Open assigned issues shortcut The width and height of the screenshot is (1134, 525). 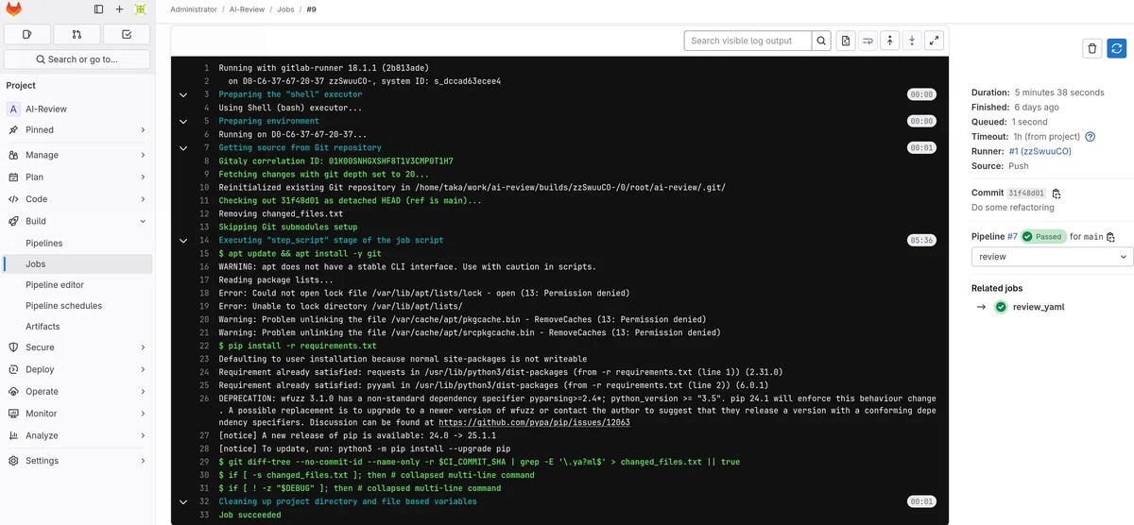click(26, 34)
